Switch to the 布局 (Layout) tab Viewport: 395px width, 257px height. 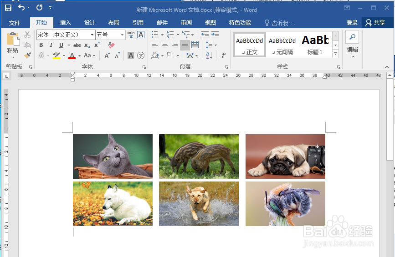[x=114, y=23]
